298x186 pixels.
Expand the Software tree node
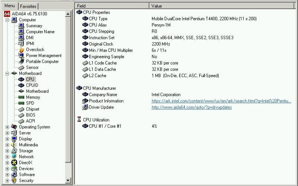tap(7, 174)
